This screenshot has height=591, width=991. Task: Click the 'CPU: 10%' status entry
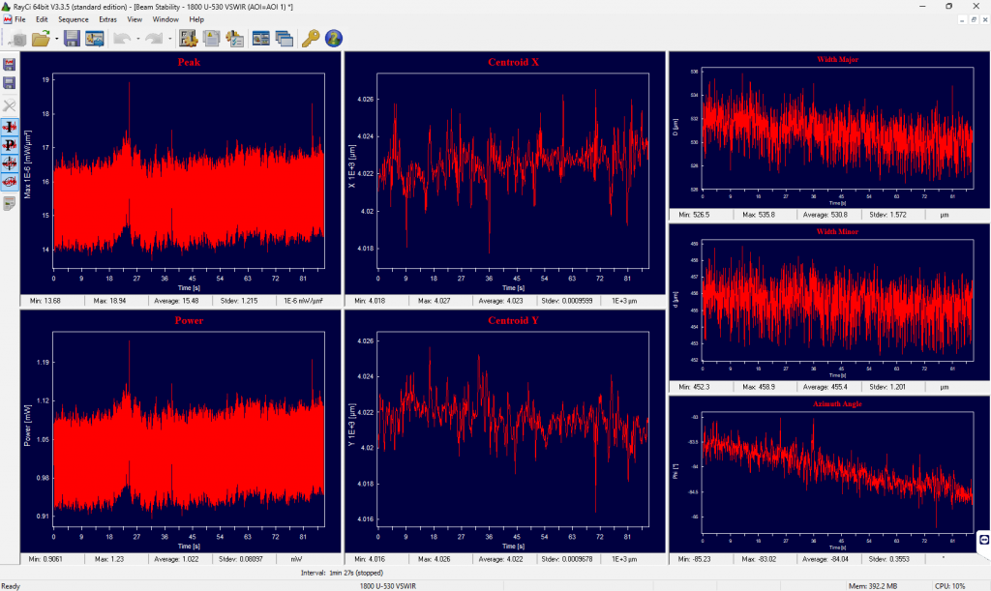[x=949, y=586]
